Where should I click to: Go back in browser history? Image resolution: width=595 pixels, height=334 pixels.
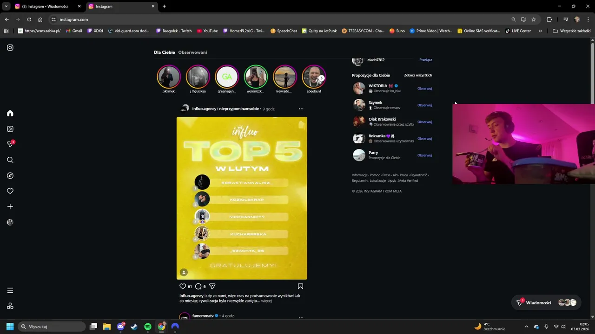7,19
